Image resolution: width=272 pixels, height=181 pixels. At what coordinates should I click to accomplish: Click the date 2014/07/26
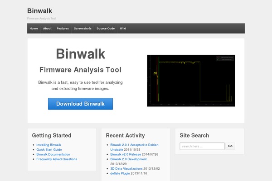[150, 154]
